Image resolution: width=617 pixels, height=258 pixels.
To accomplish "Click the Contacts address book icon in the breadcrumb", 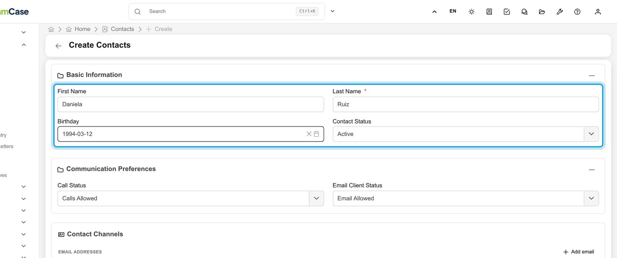I will click(105, 29).
